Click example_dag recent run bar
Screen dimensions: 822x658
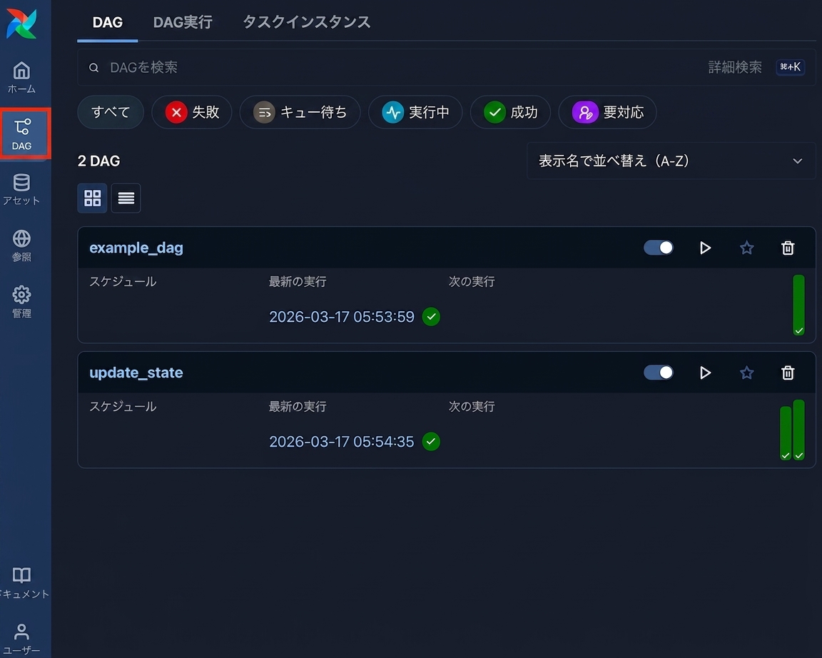click(x=798, y=305)
